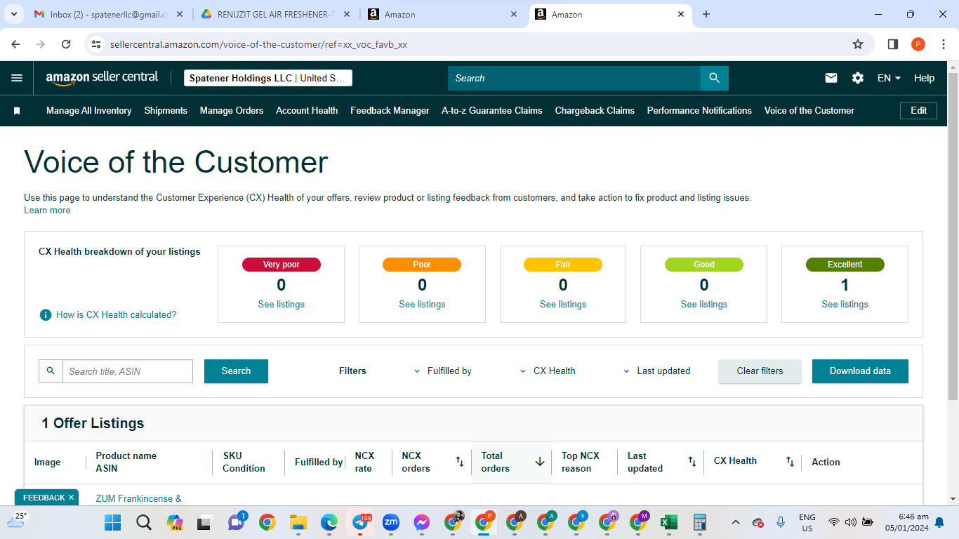This screenshot has height=539, width=959.
Task: Open Calculator from taskbar
Action: click(x=699, y=522)
